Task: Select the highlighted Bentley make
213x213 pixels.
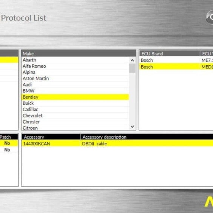Action: [75, 97]
